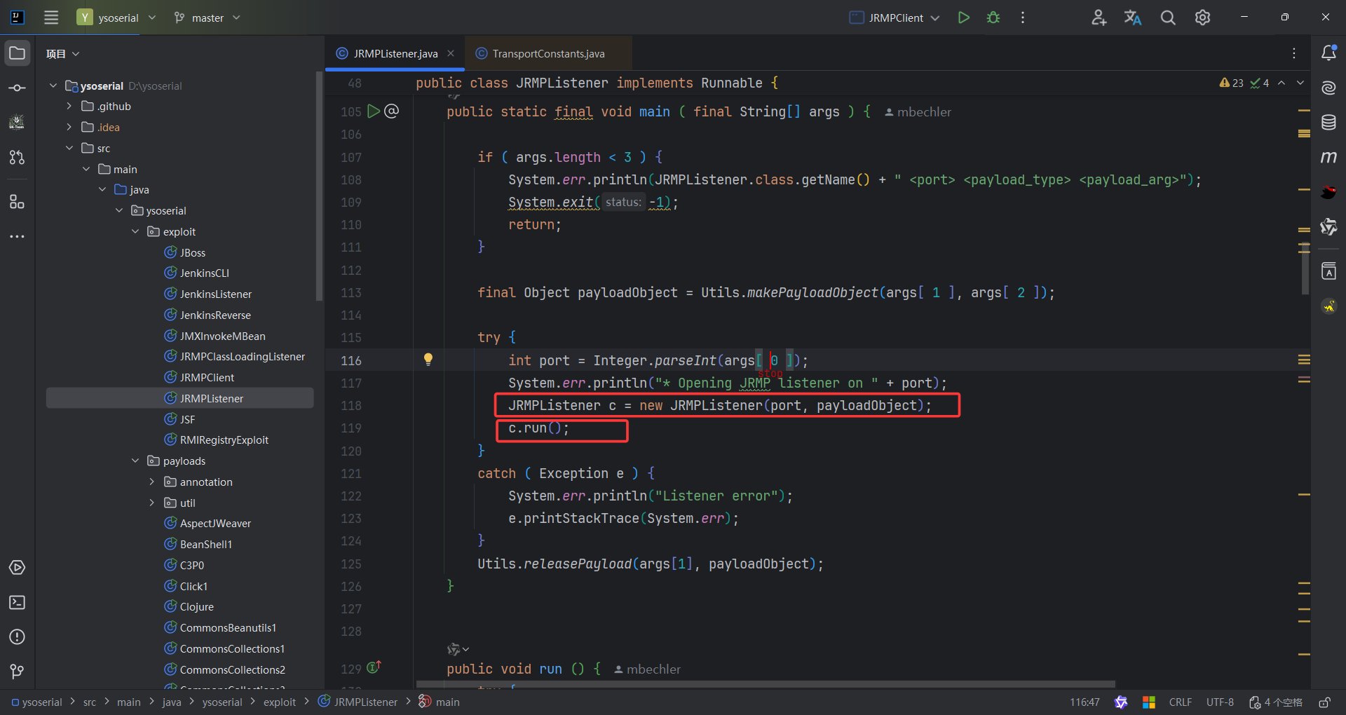Viewport: 1346px width, 715px height.
Task: Open the AI Assistant spiral icon
Action: pos(1328,88)
